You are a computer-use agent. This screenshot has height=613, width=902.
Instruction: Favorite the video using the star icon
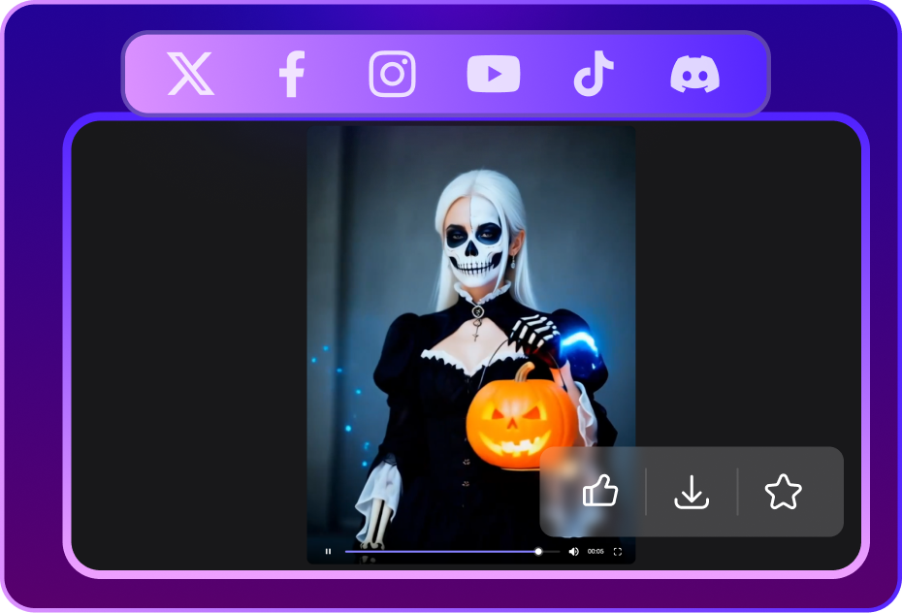click(x=784, y=492)
